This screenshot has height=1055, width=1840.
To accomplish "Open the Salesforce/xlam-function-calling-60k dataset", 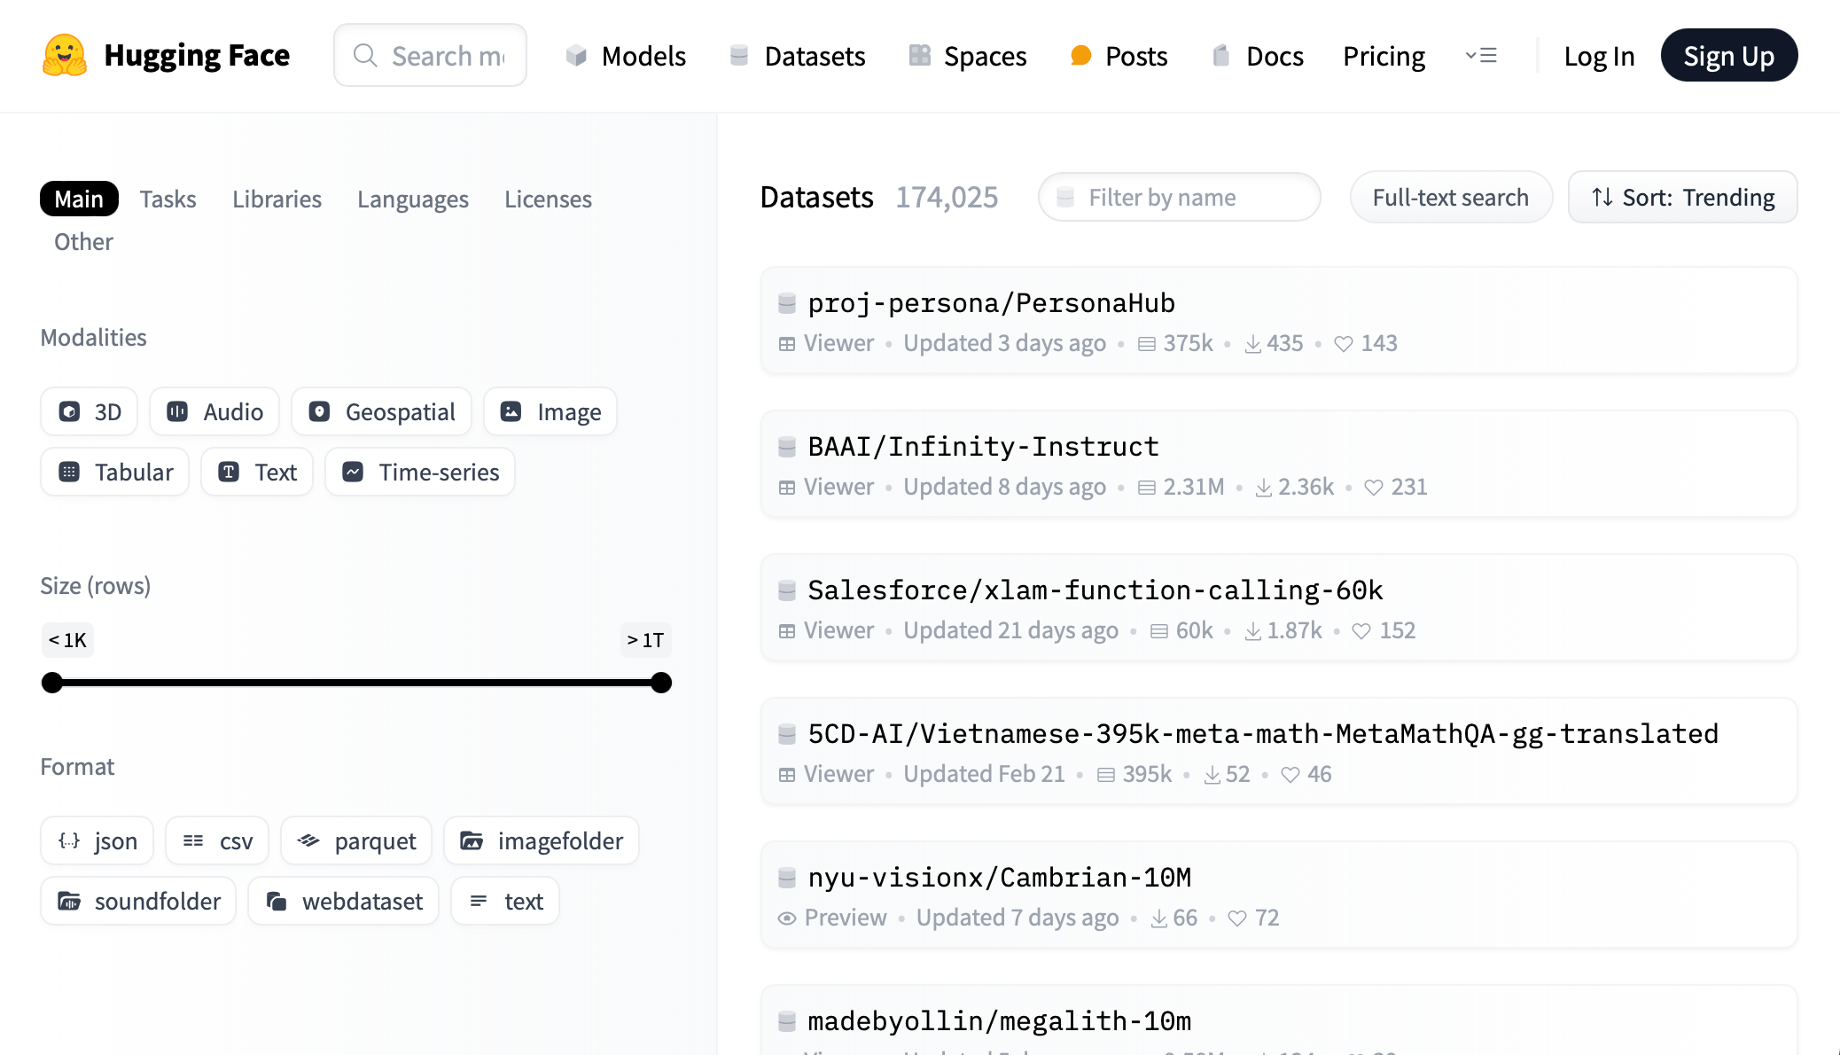I will point(1095,590).
